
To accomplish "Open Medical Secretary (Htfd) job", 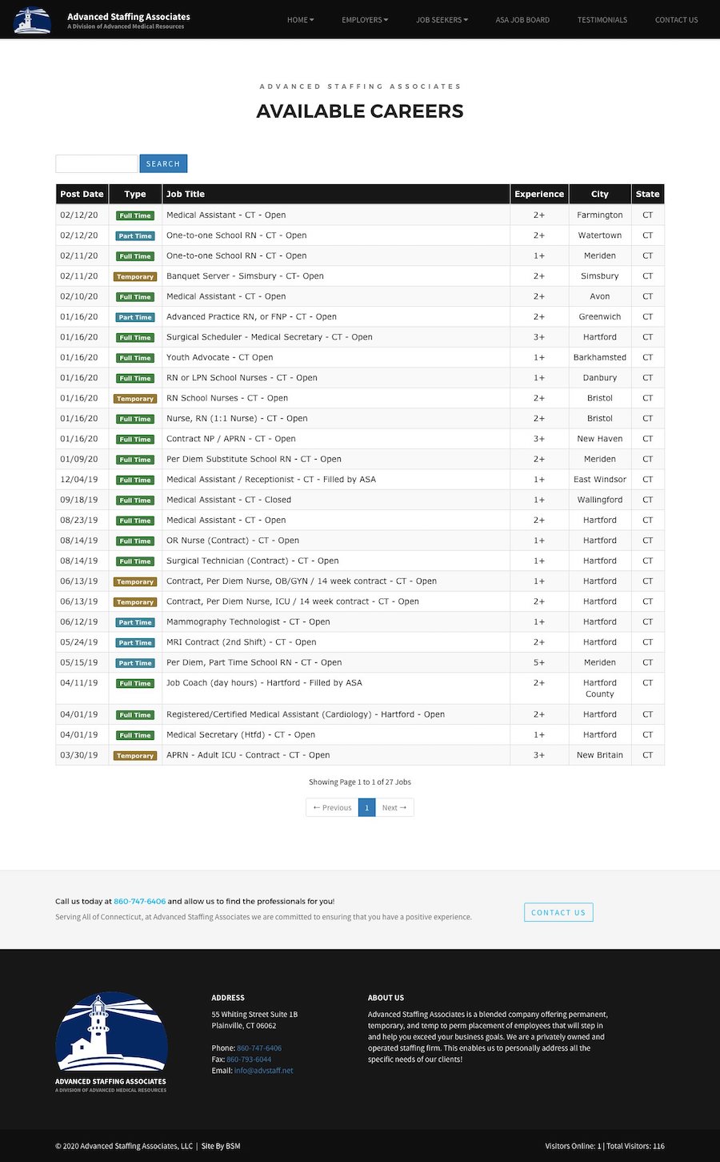I will (241, 735).
